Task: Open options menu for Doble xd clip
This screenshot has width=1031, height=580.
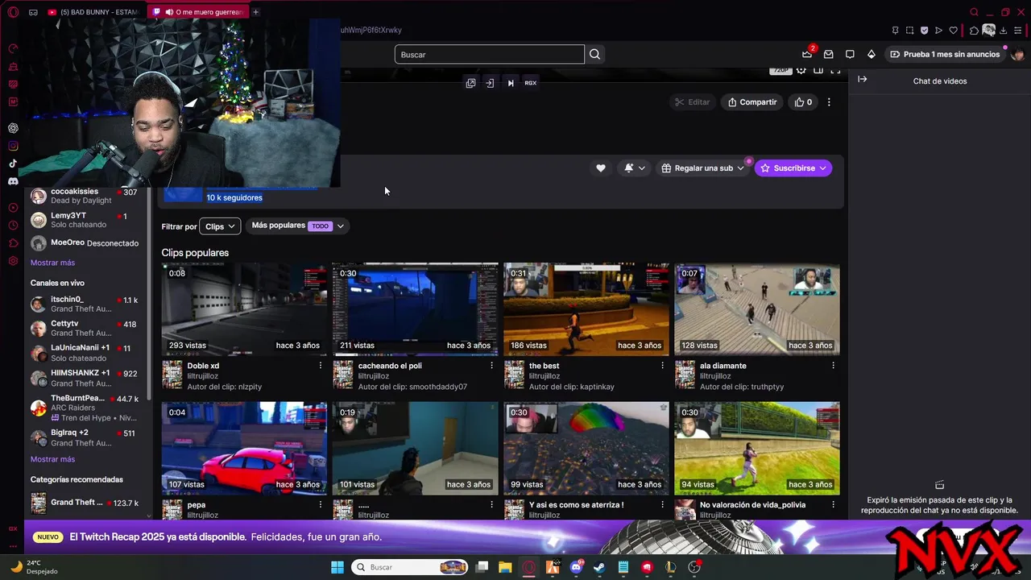Action: point(321,366)
